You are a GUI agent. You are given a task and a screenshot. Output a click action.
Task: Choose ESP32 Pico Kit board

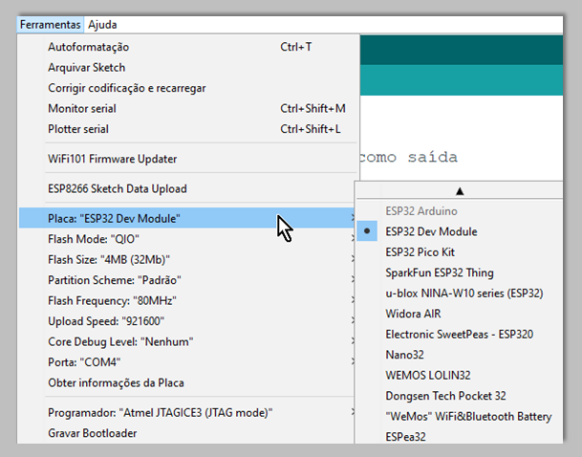(420, 252)
